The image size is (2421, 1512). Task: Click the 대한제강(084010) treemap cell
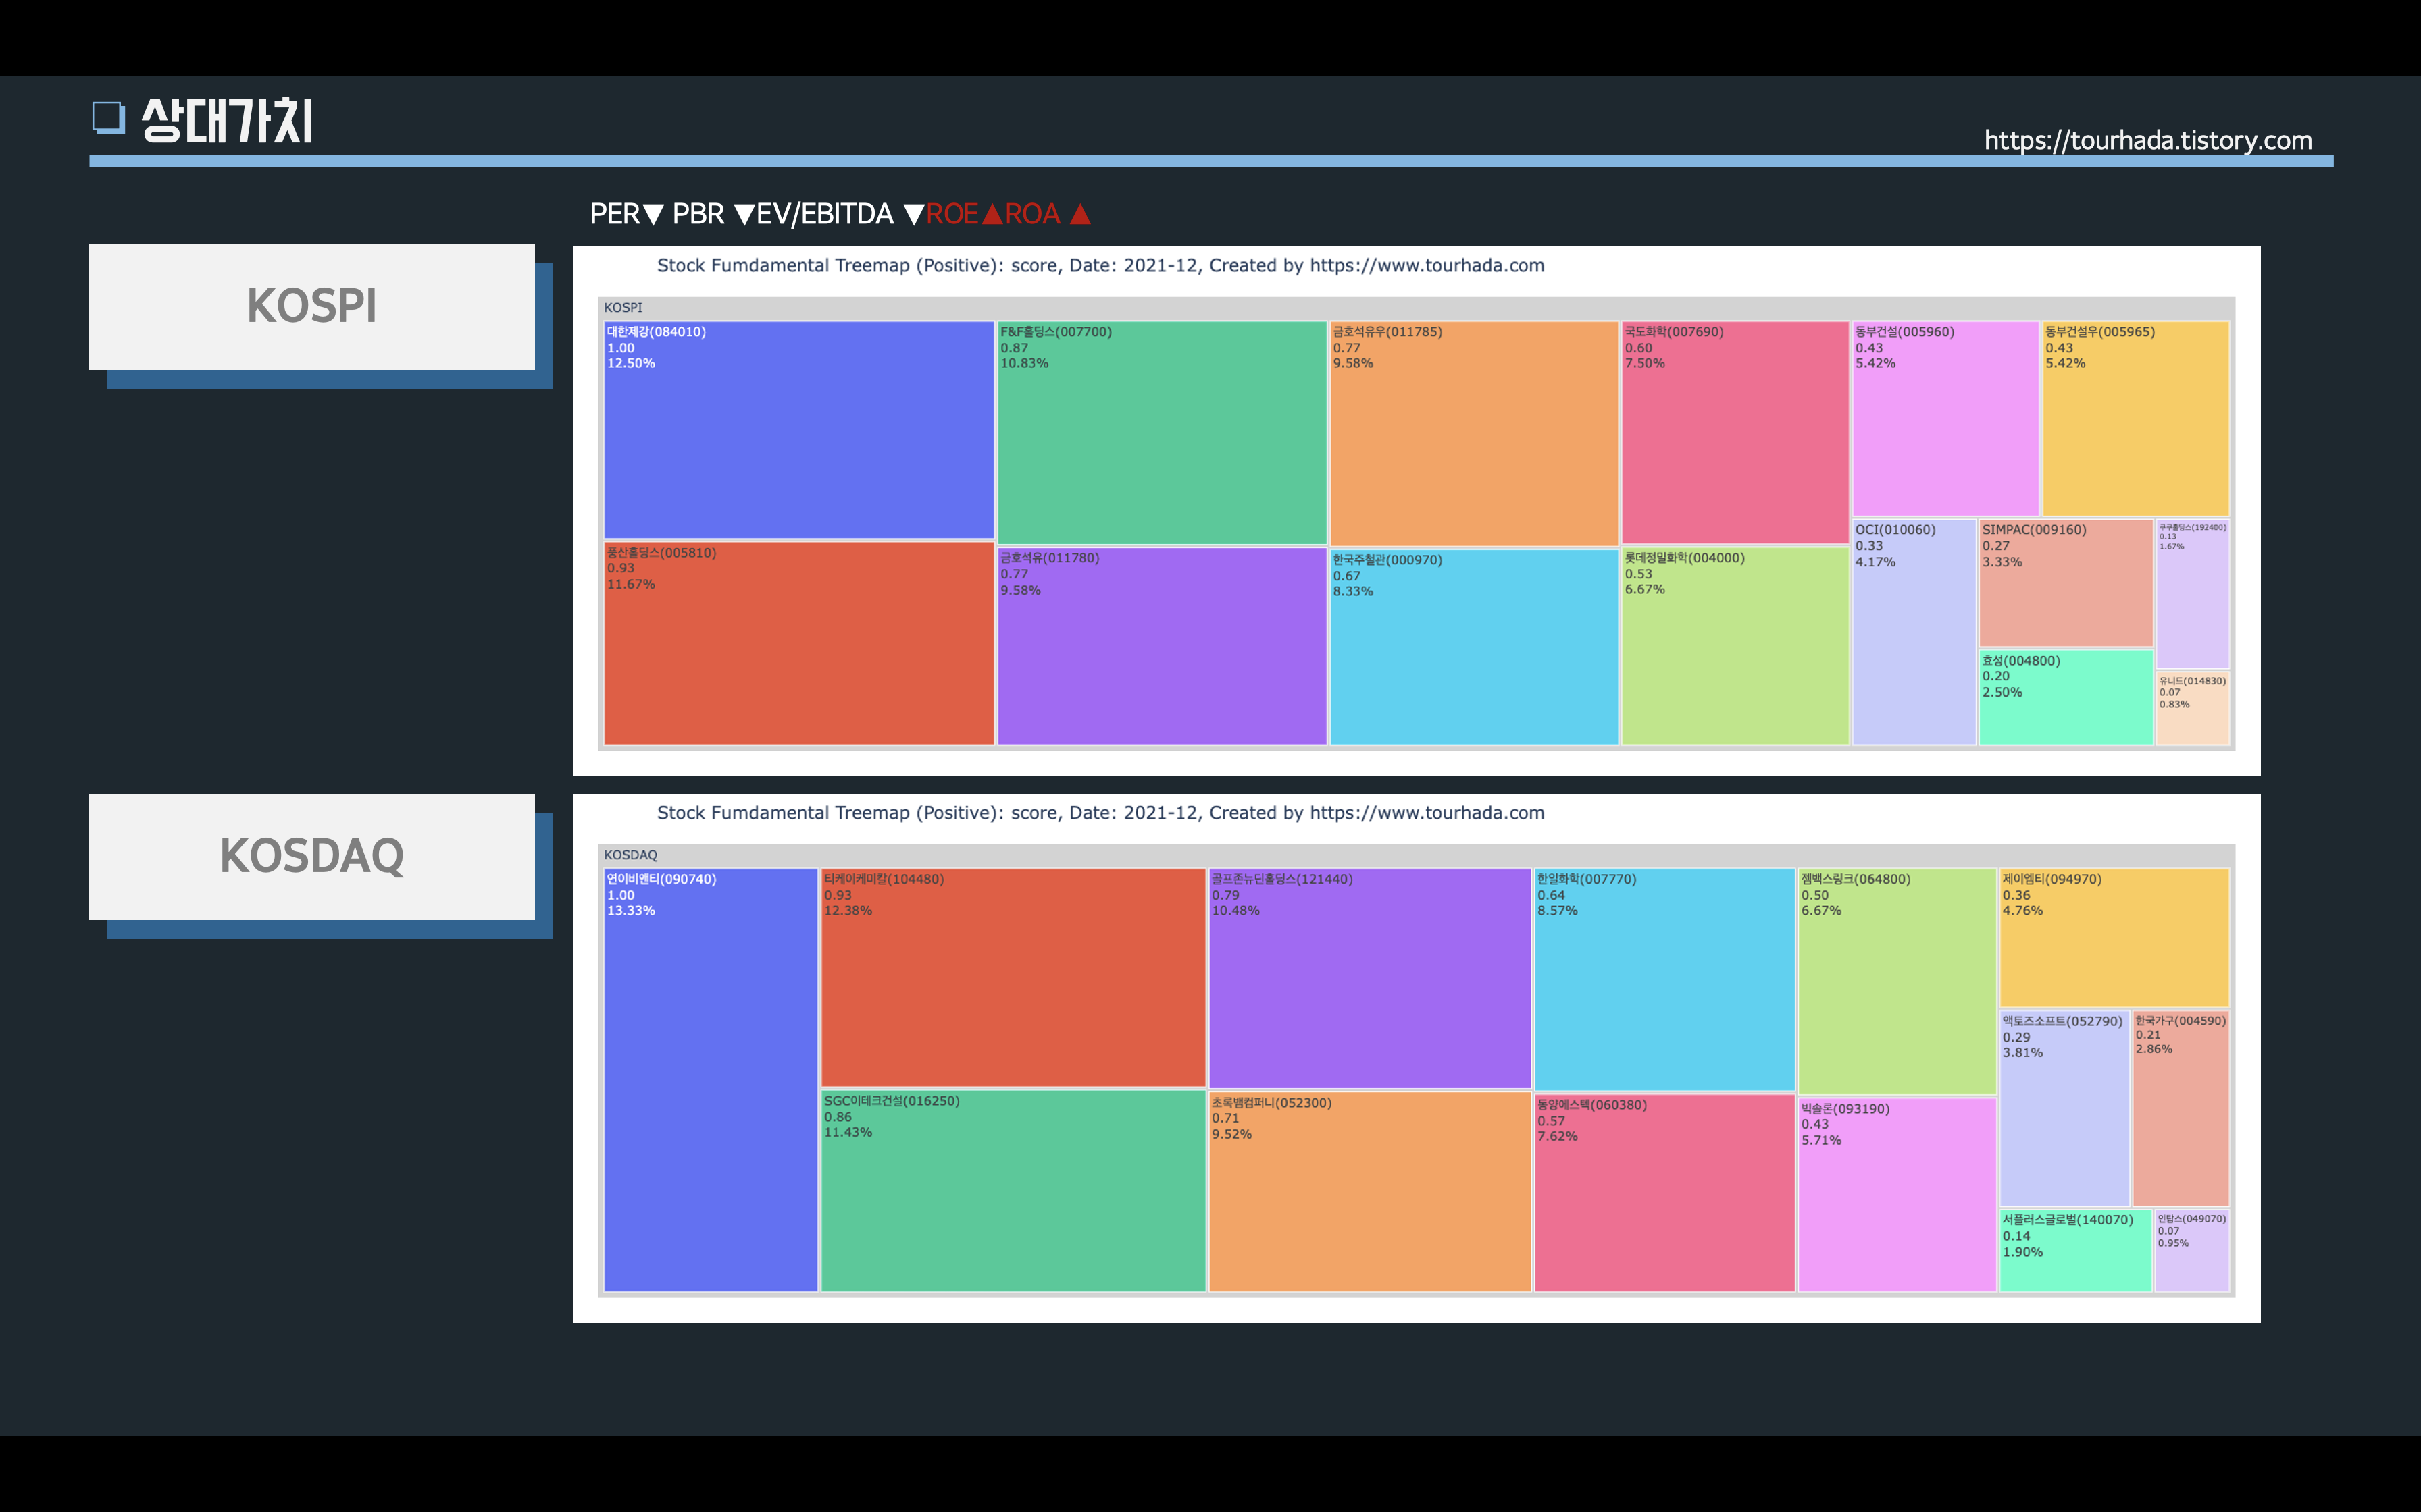pos(798,430)
